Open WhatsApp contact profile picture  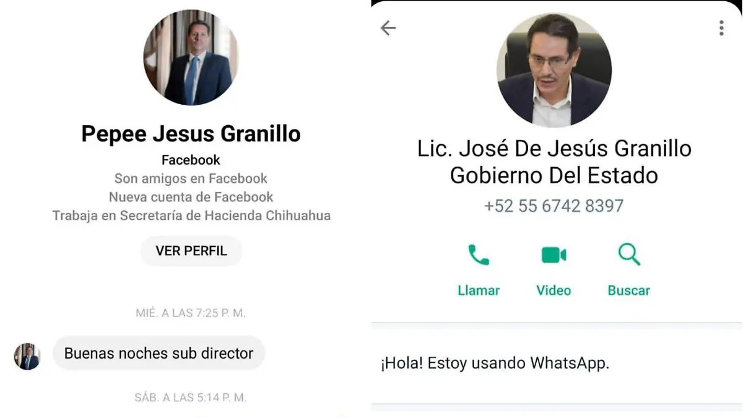pos(554,70)
